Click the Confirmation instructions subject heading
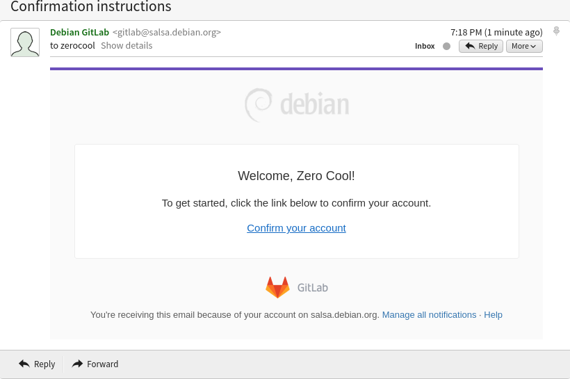 (x=91, y=8)
